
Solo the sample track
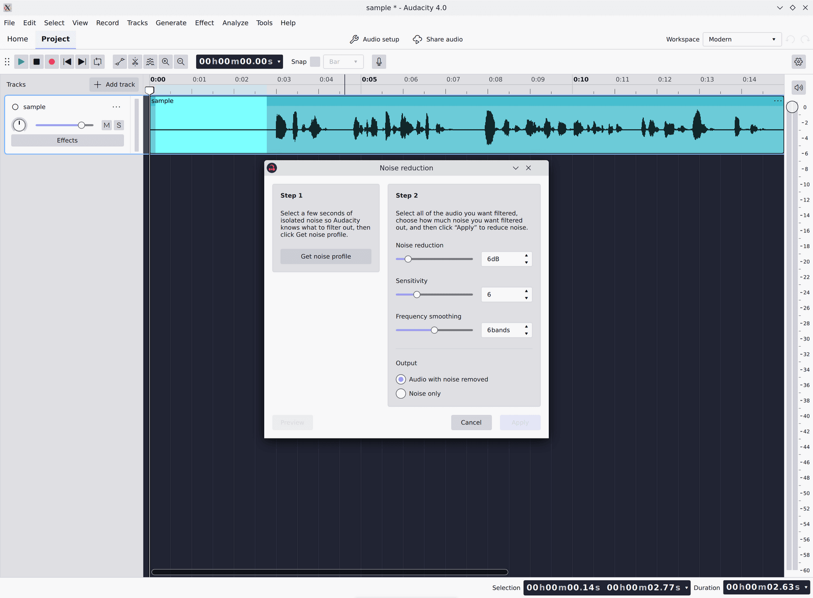(119, 125)
